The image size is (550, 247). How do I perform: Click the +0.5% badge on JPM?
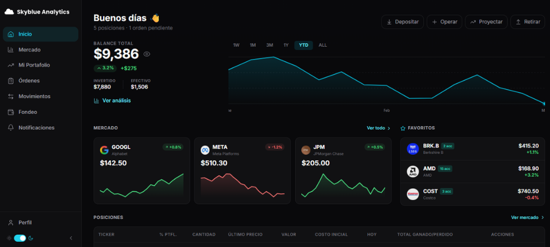(x=374, y=147)
